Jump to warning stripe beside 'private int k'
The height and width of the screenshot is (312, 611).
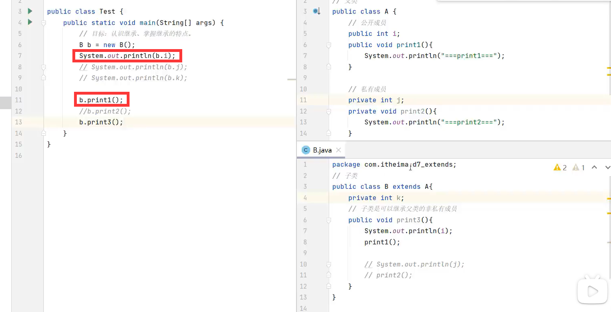coord(609,198)
